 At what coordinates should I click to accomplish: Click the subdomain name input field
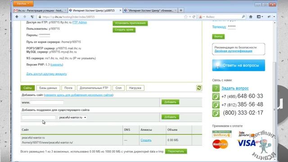(38, 117)
